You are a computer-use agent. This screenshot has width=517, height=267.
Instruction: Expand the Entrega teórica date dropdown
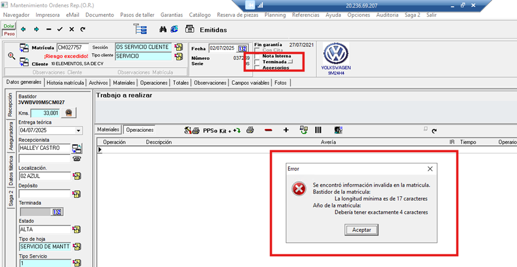click(x=78, y=131)
